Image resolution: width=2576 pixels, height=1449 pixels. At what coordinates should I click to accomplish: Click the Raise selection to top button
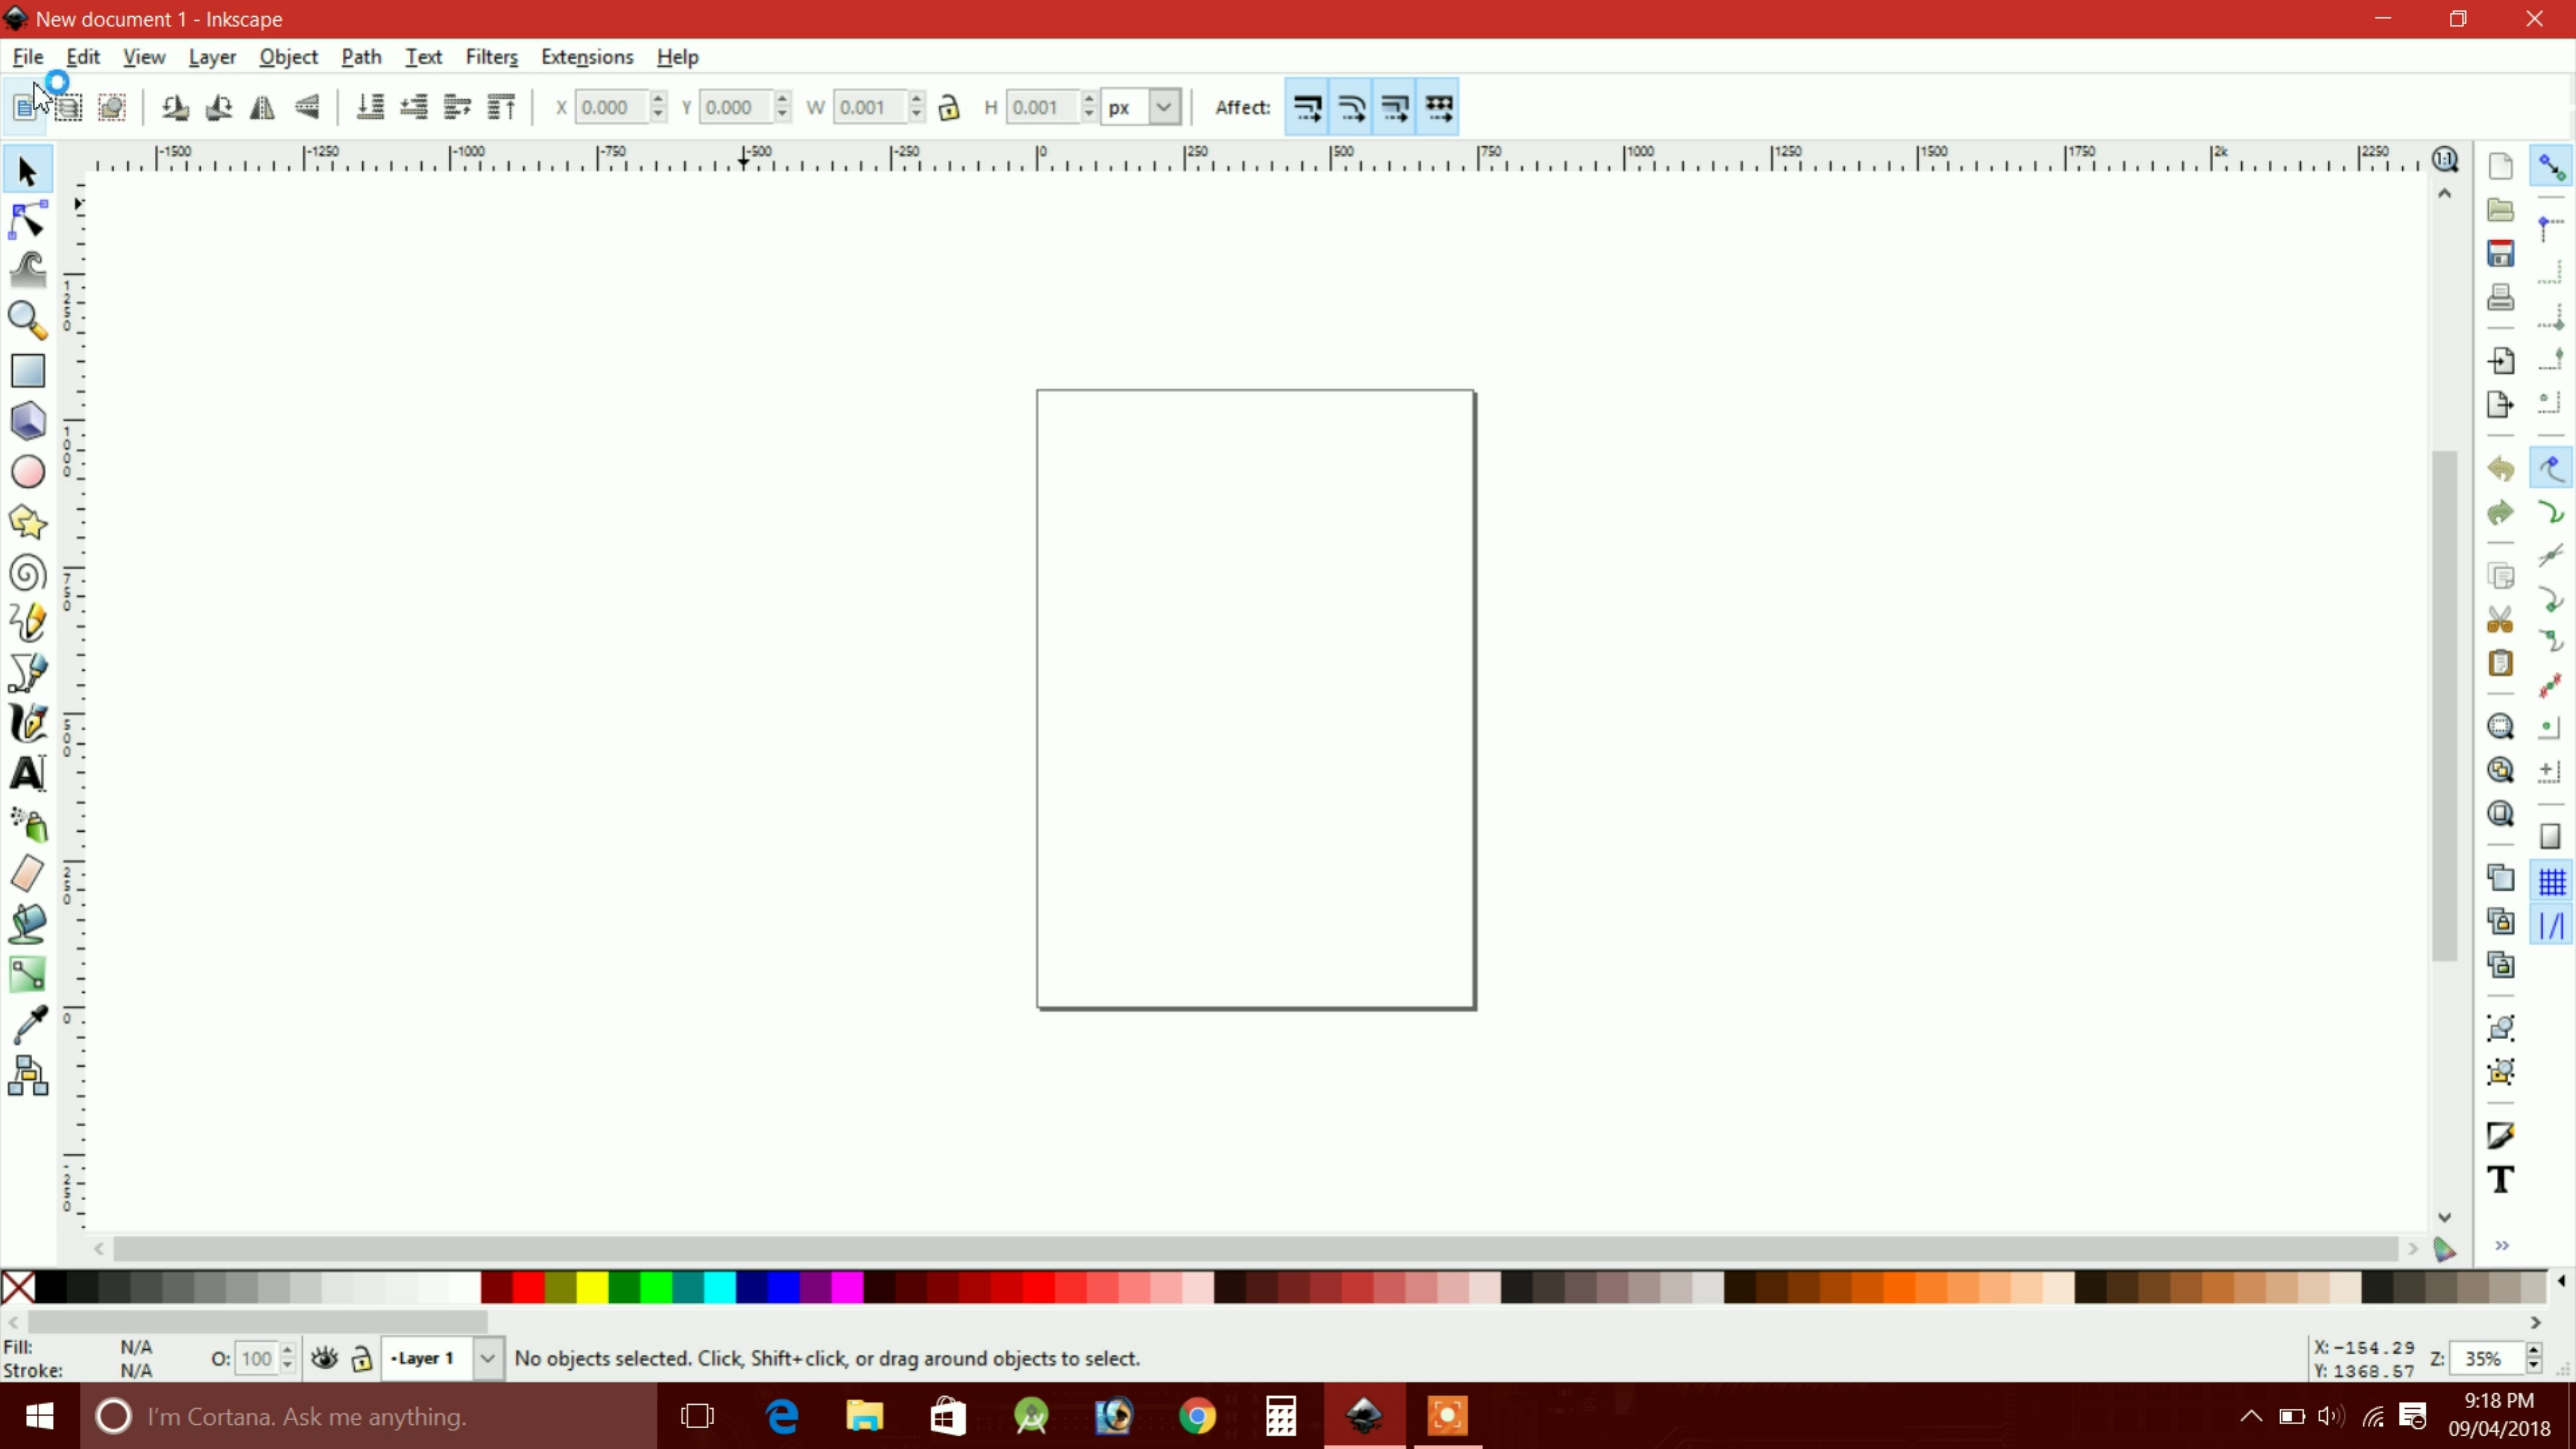pyautogui.click(x=501, y=107)
